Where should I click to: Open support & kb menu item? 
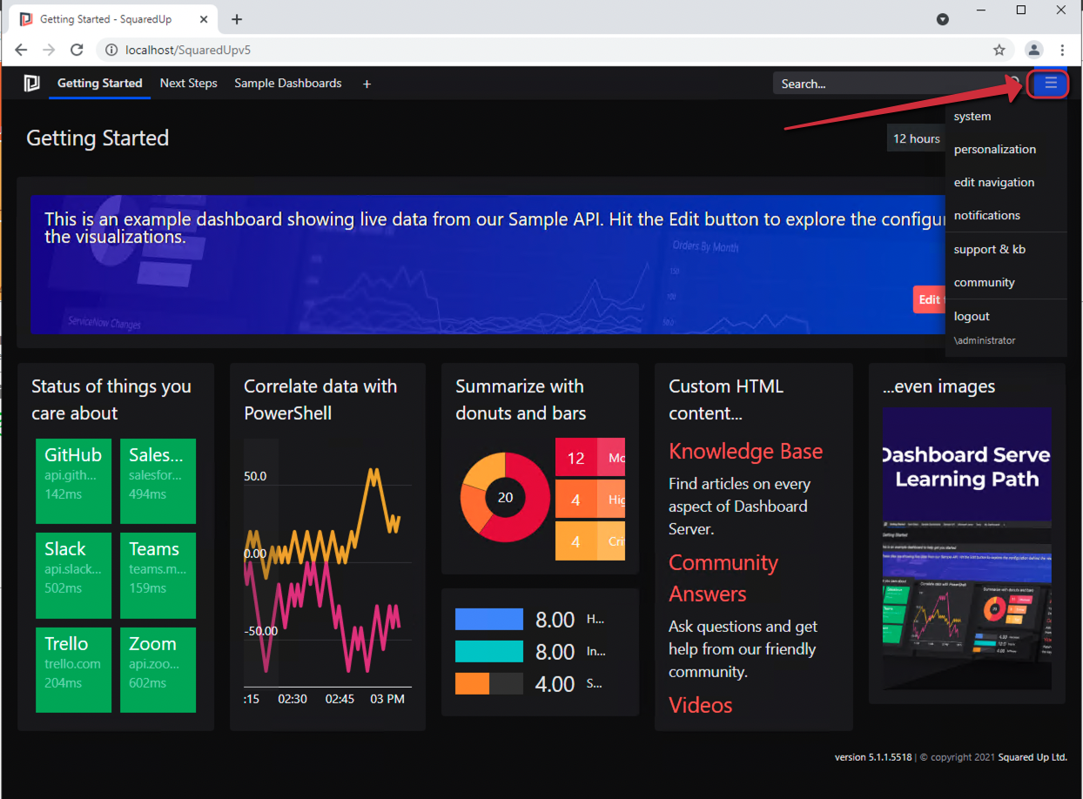1006,250
